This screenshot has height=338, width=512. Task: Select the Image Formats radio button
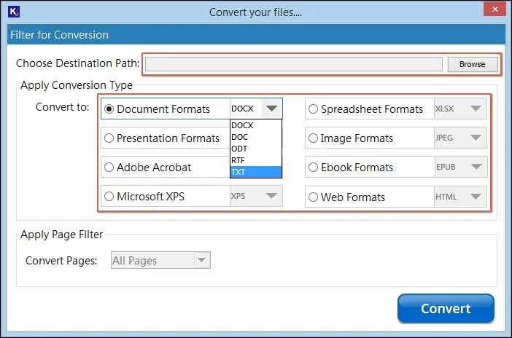click(x=313, y=138)
